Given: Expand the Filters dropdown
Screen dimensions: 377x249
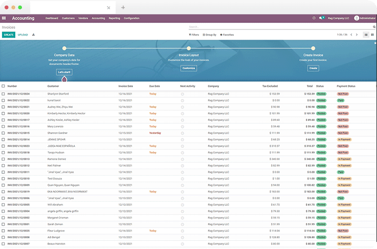Looking at the screenshot, I should point(194,35).
